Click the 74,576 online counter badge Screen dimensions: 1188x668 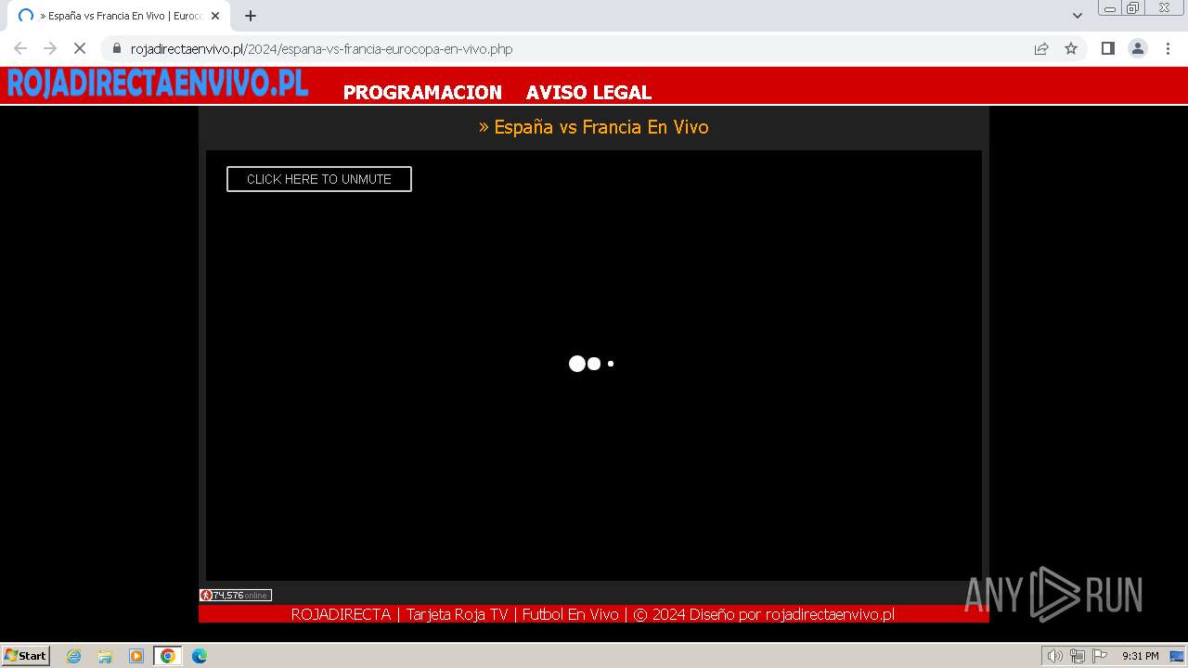236,595
